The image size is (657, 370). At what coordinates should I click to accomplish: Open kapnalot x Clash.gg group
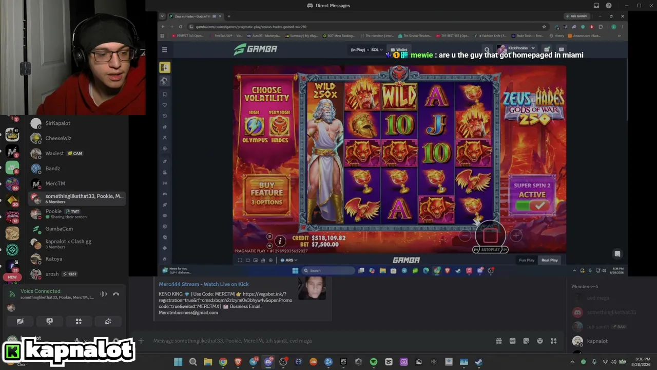(x=77, y=244)
